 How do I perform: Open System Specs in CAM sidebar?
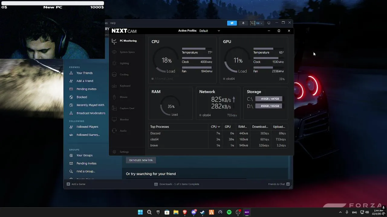[127, 52]
